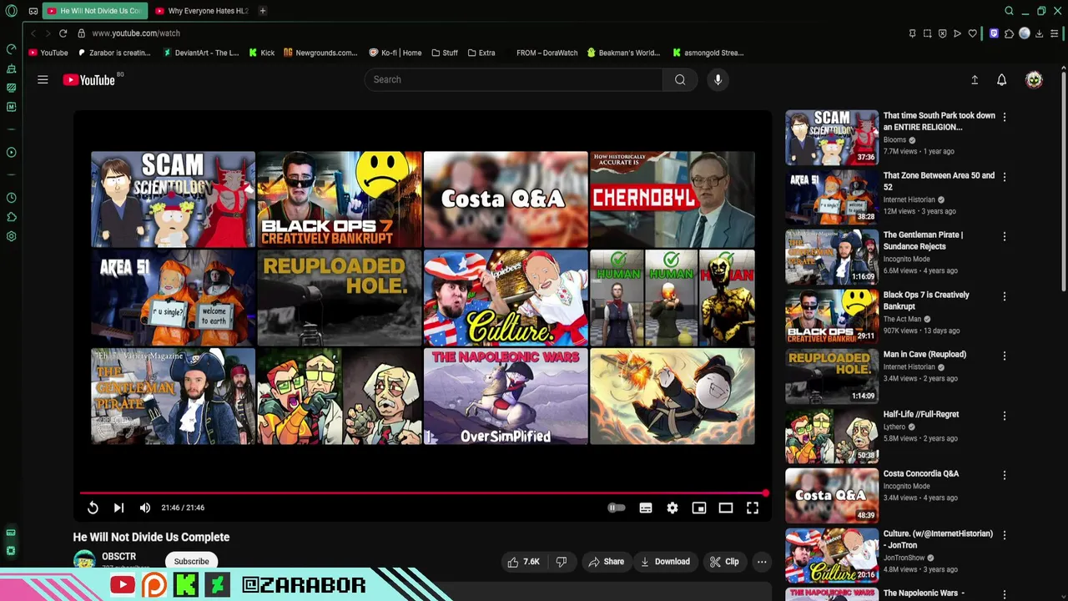The image size is (1068, 601).
Task: Skip to next video
Action: (x=118, y=508)
